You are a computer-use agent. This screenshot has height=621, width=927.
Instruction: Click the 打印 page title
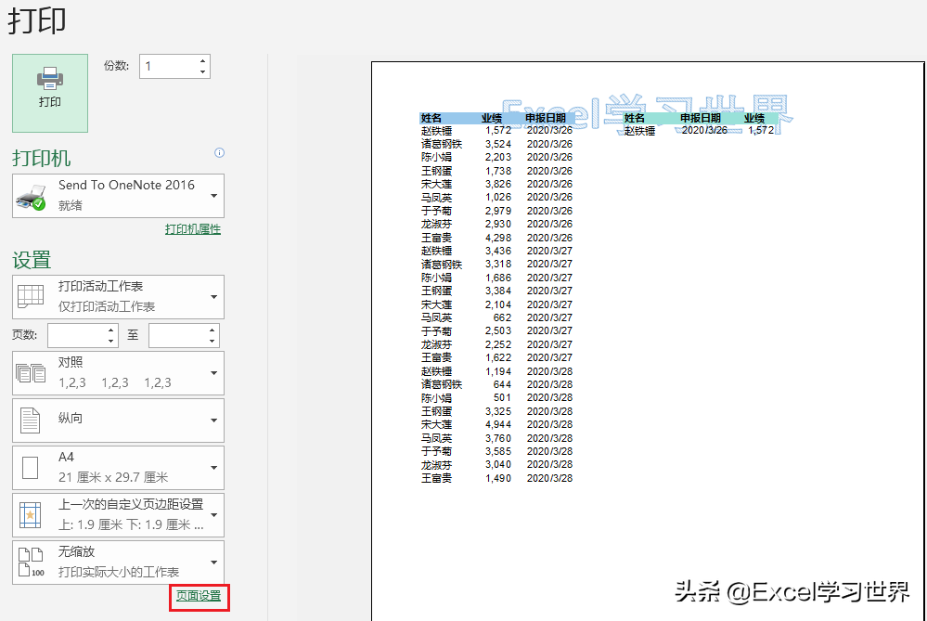(37, 20)
